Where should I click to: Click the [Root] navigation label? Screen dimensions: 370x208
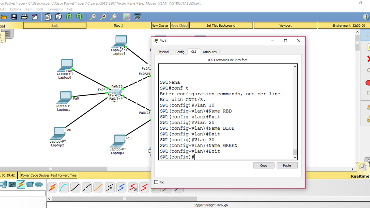[118, 26]
